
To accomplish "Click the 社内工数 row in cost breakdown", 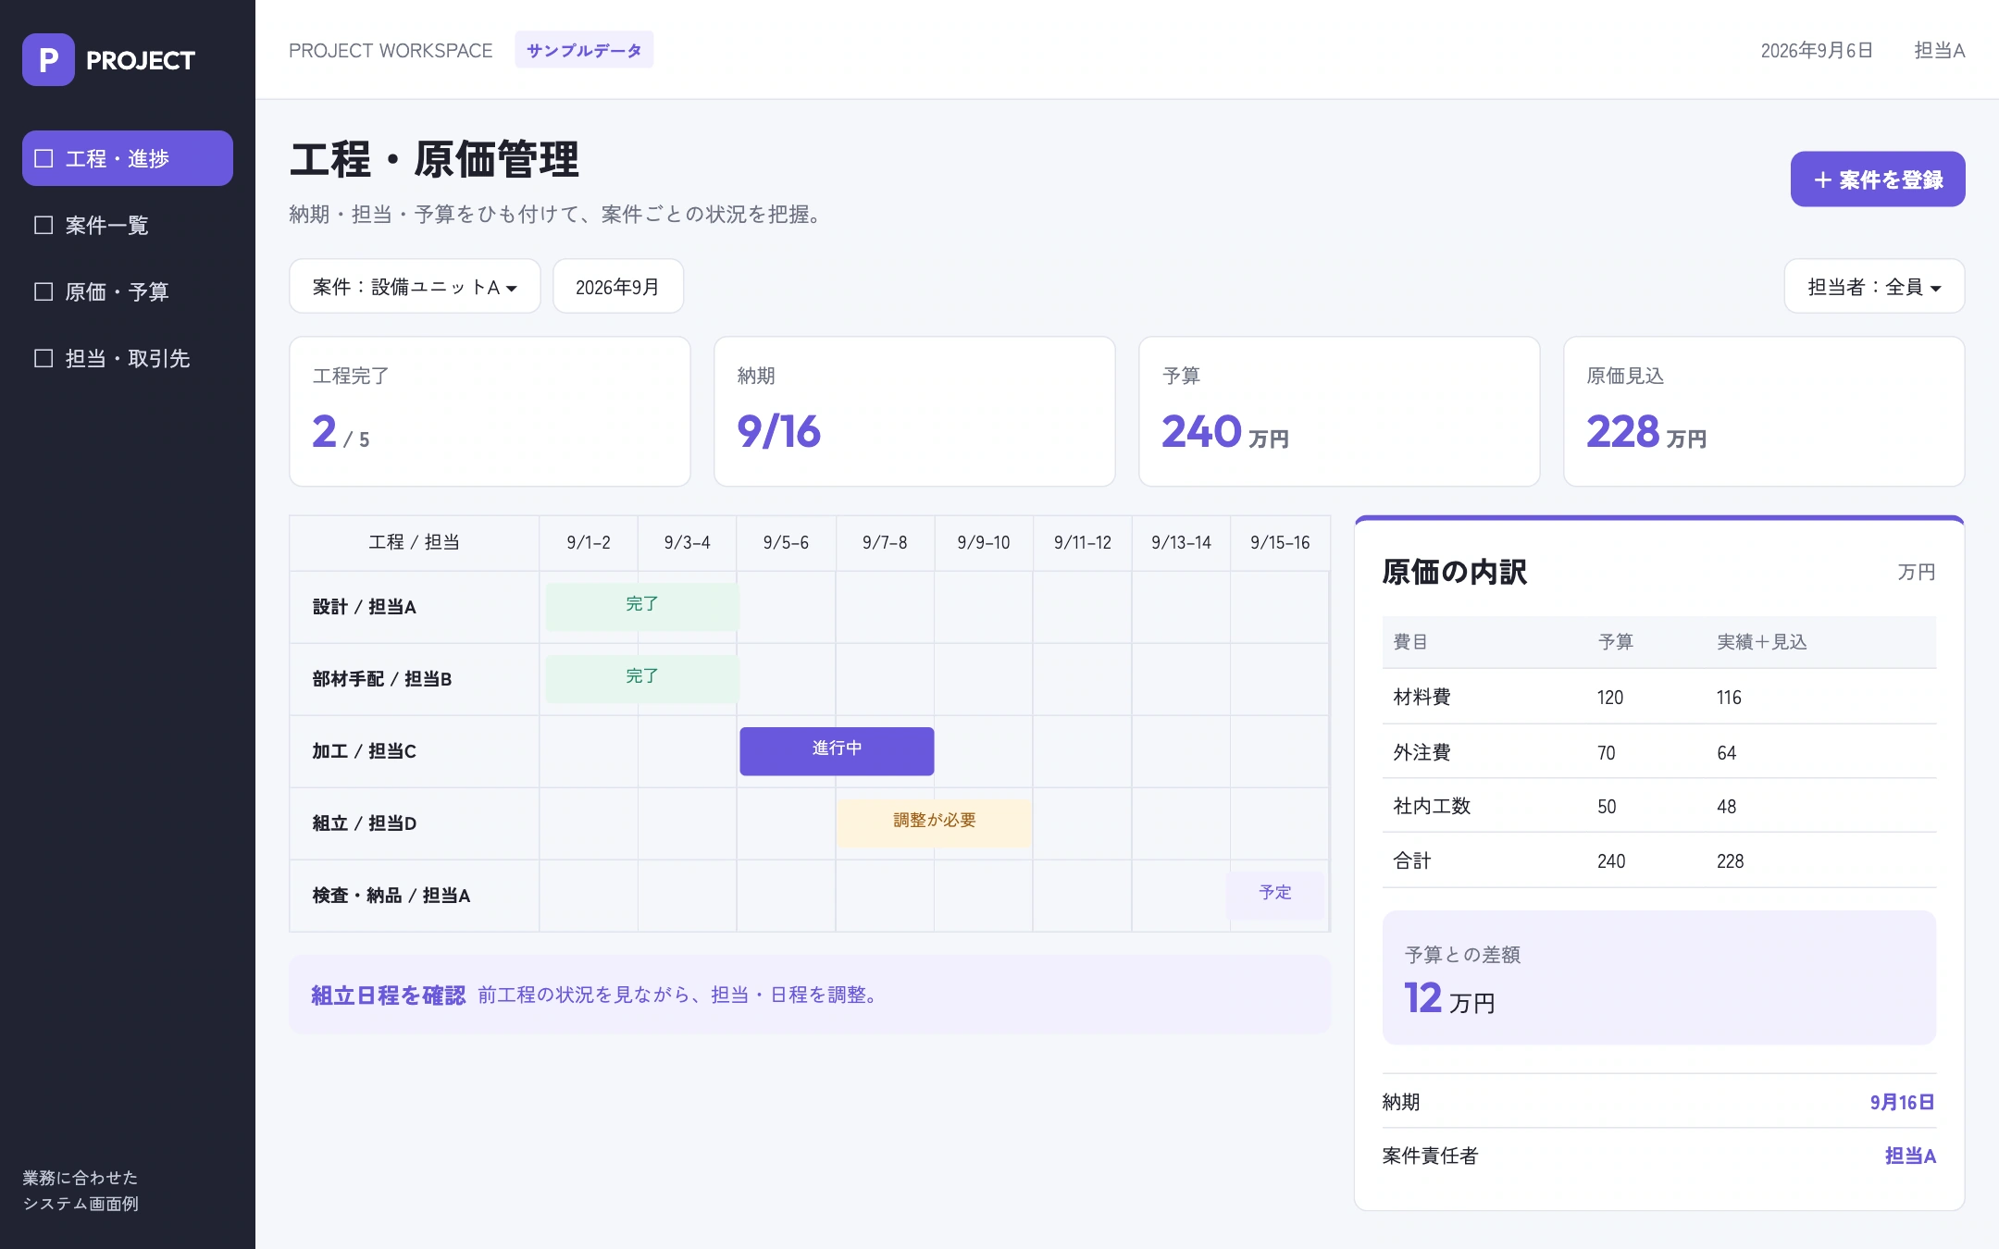I will (1659, 806).
